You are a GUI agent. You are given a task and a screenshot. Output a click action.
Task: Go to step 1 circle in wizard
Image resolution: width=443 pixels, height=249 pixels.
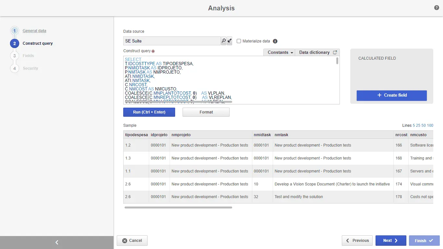pos(15,31)
